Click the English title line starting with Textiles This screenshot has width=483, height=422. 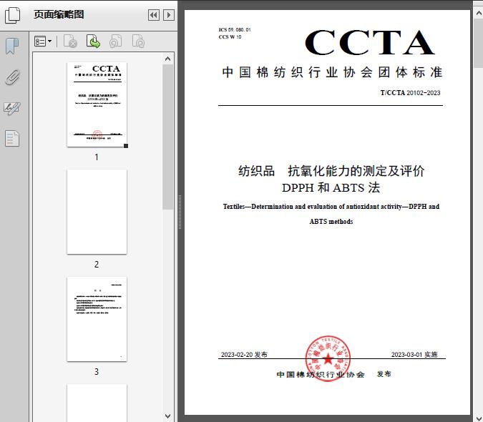[x=331, y=207]
